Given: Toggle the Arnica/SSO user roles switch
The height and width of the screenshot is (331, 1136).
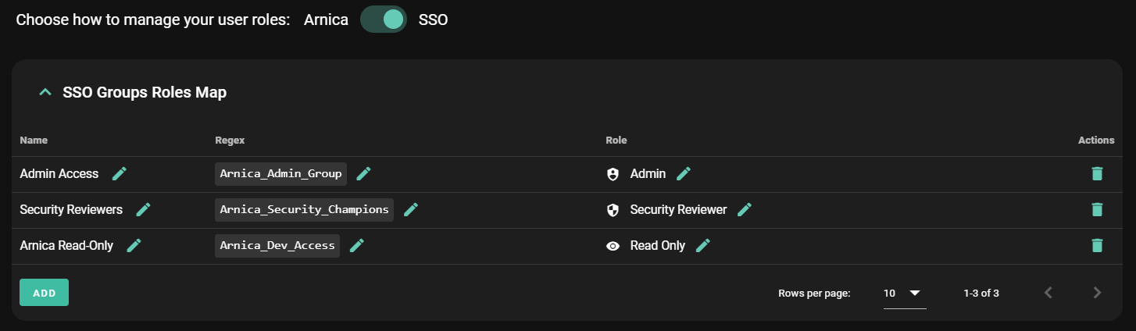Looking at the screenshot, I should pyautogui.click(x=384, y=20).
